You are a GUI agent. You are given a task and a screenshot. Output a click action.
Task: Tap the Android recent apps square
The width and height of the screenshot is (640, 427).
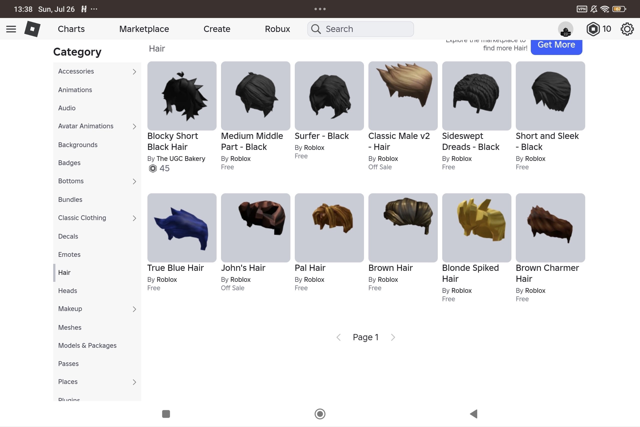[x=166, y=414]
